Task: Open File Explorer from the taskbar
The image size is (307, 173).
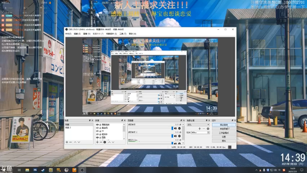Action: pyautogui.click(x=27, y=170)
